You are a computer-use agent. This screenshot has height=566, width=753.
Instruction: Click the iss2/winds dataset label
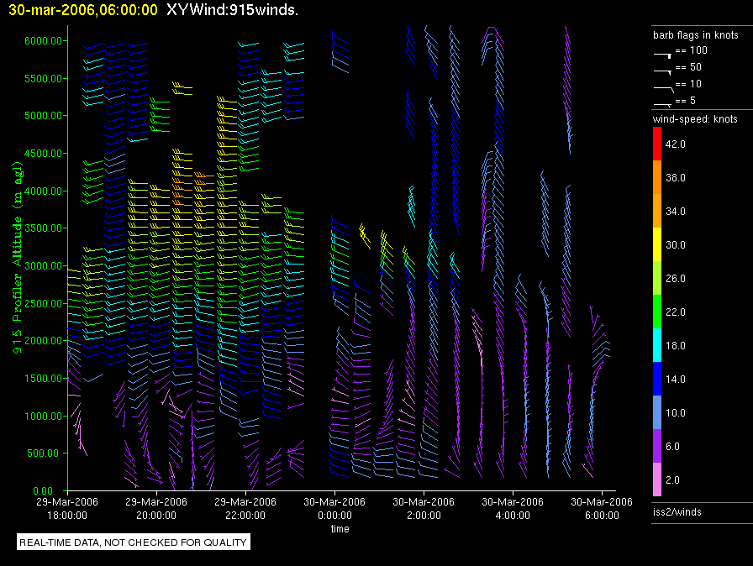point(677,511)
